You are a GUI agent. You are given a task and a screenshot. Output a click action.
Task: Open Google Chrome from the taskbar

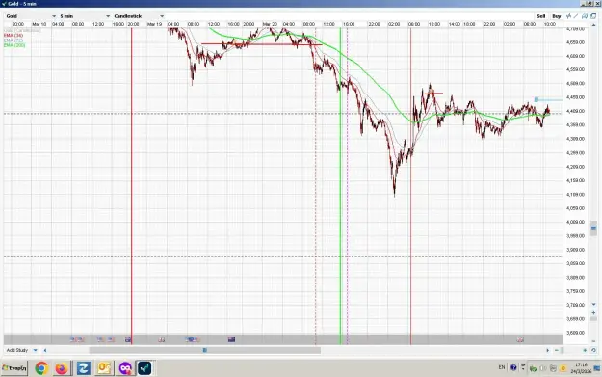(41, 368)
